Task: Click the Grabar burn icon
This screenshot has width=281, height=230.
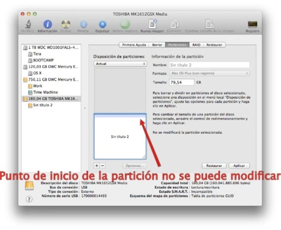Action: click(66, 24)
